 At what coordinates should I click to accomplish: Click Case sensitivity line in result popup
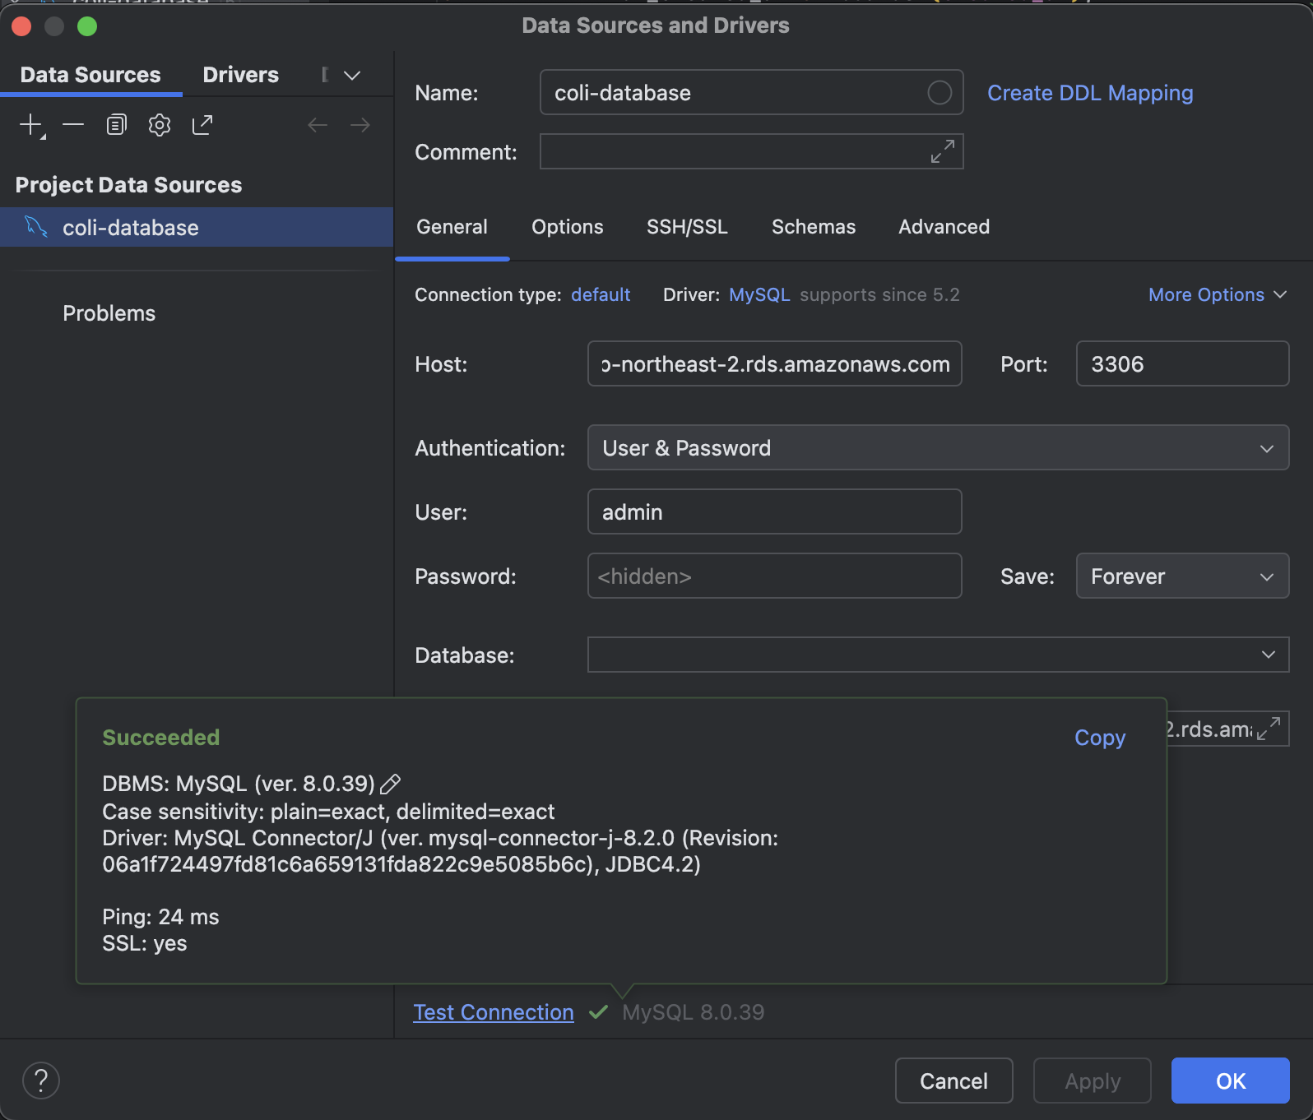click(x=328, y=812)
